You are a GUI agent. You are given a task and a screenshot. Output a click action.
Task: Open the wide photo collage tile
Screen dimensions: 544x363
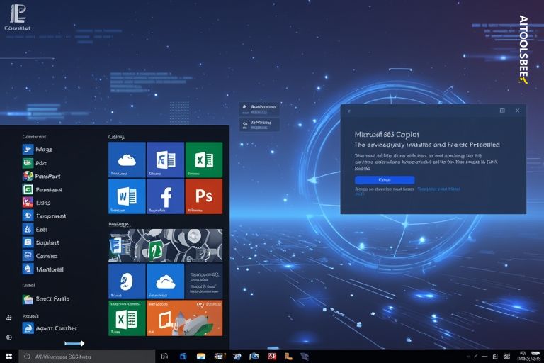click(166, 245)
